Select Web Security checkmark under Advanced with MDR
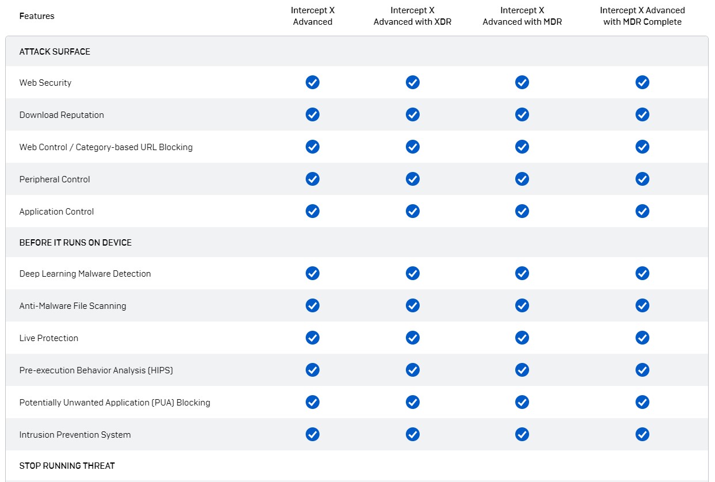715x482 pixels. tap(522, 82)
